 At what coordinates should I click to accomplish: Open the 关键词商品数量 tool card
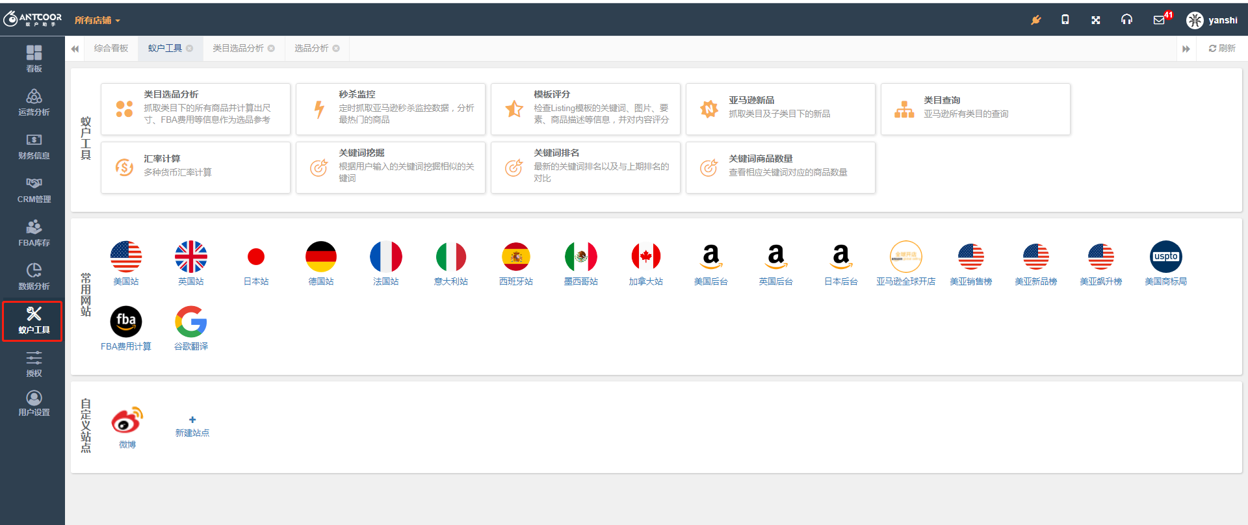781,168
